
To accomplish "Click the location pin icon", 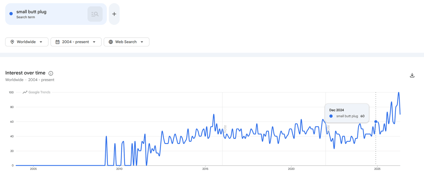I will (12, 42).
